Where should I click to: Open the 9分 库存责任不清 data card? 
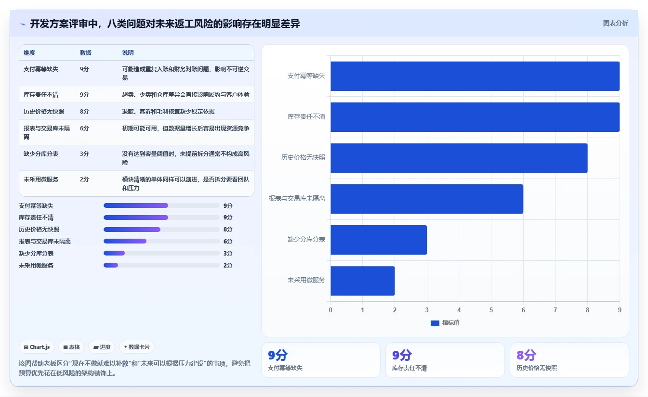(445, 360)
